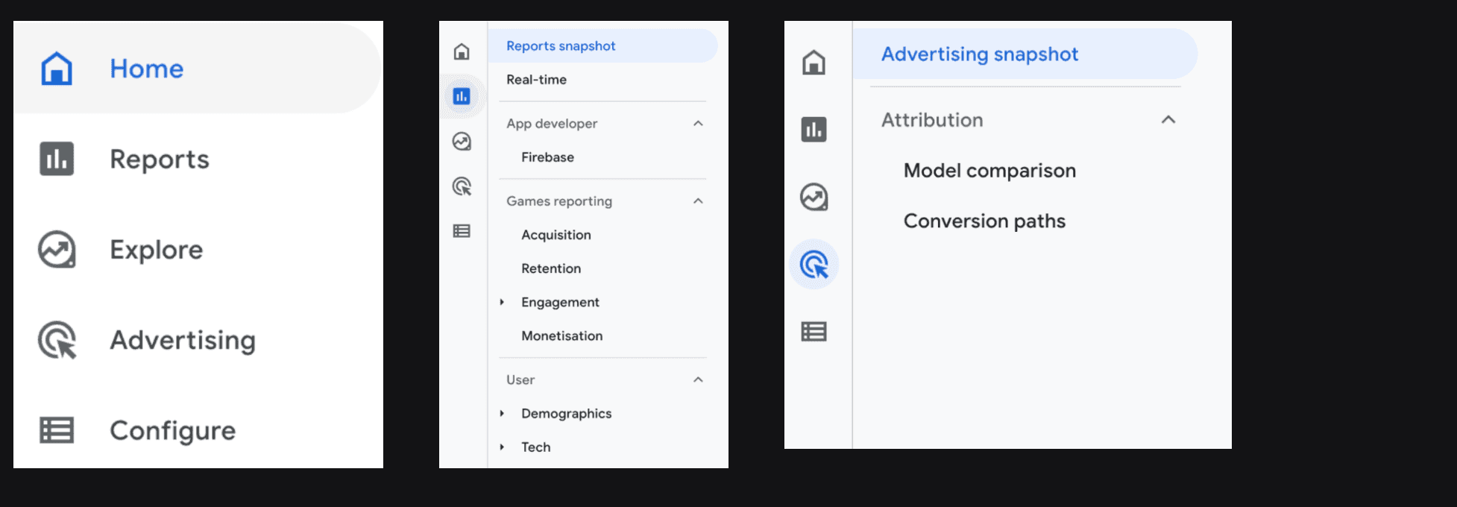Screen dimensions: 1457x507
Task: Select the Demographics item
Action: tap(566, 414)
